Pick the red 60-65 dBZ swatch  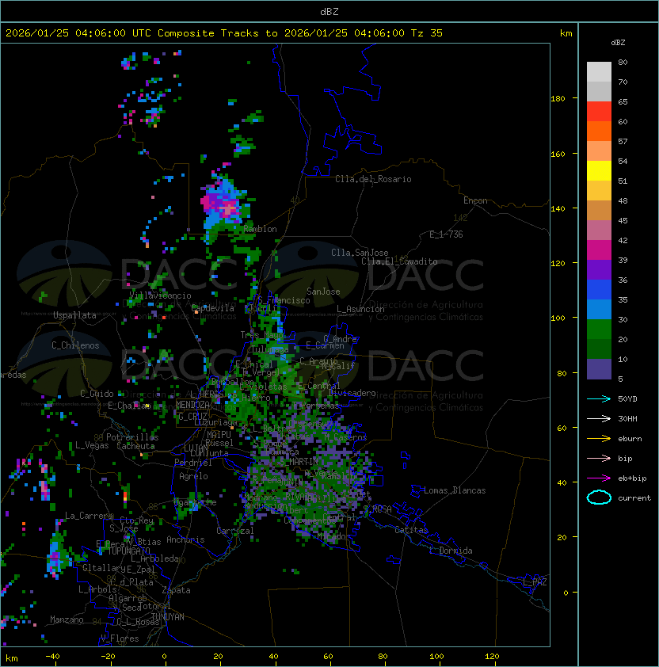599,112
